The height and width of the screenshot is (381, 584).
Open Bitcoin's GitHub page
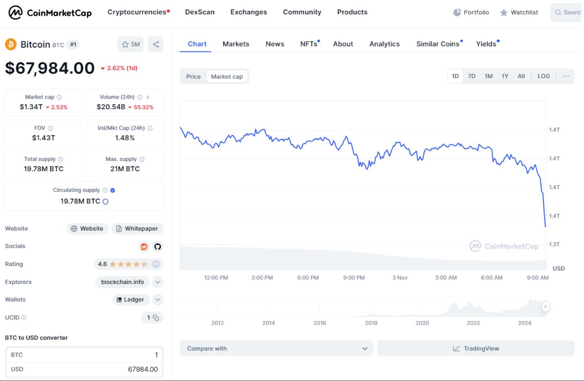click(158, 246)
